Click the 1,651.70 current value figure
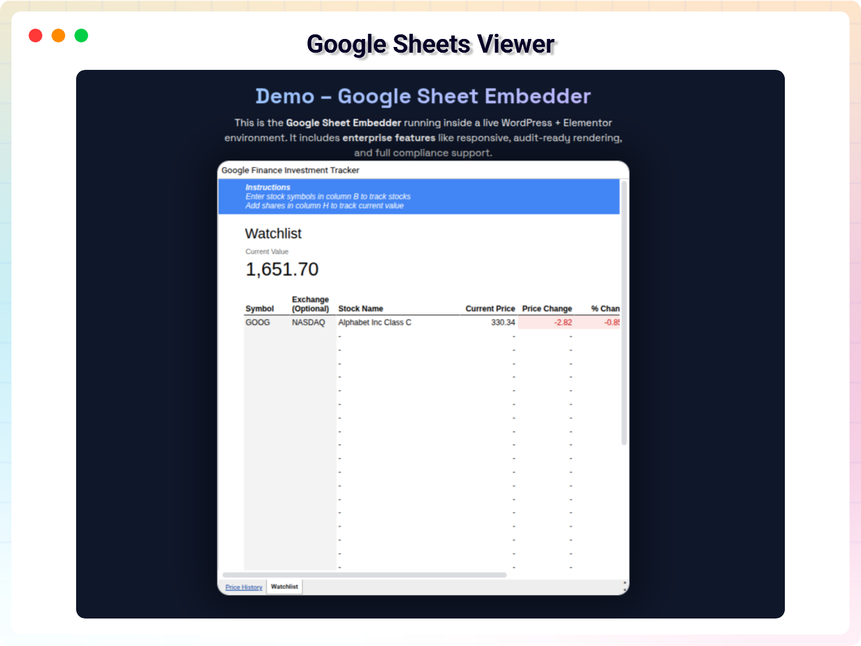Viewport: 861px width, 646px height. [282, 269]
